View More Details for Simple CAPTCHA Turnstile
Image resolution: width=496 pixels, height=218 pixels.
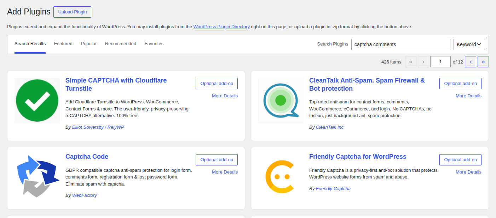[225, 96]
